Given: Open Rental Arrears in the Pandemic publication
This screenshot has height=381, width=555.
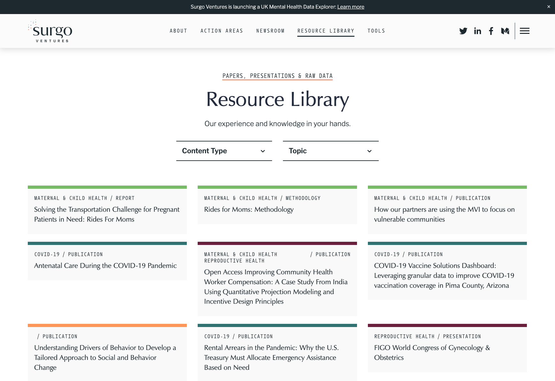Looking at the screenshot, I should [271, 358].
